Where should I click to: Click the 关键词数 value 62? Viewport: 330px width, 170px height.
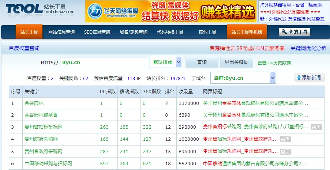86,79
